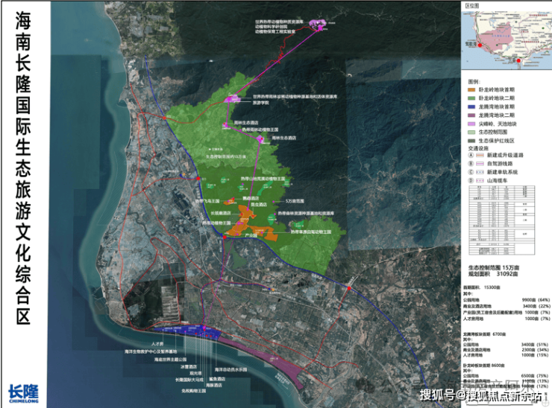Click the 海洋生物救护中心及繁养基地 map label
This screenshot has width=552, height=408.
tap(151, 351)
